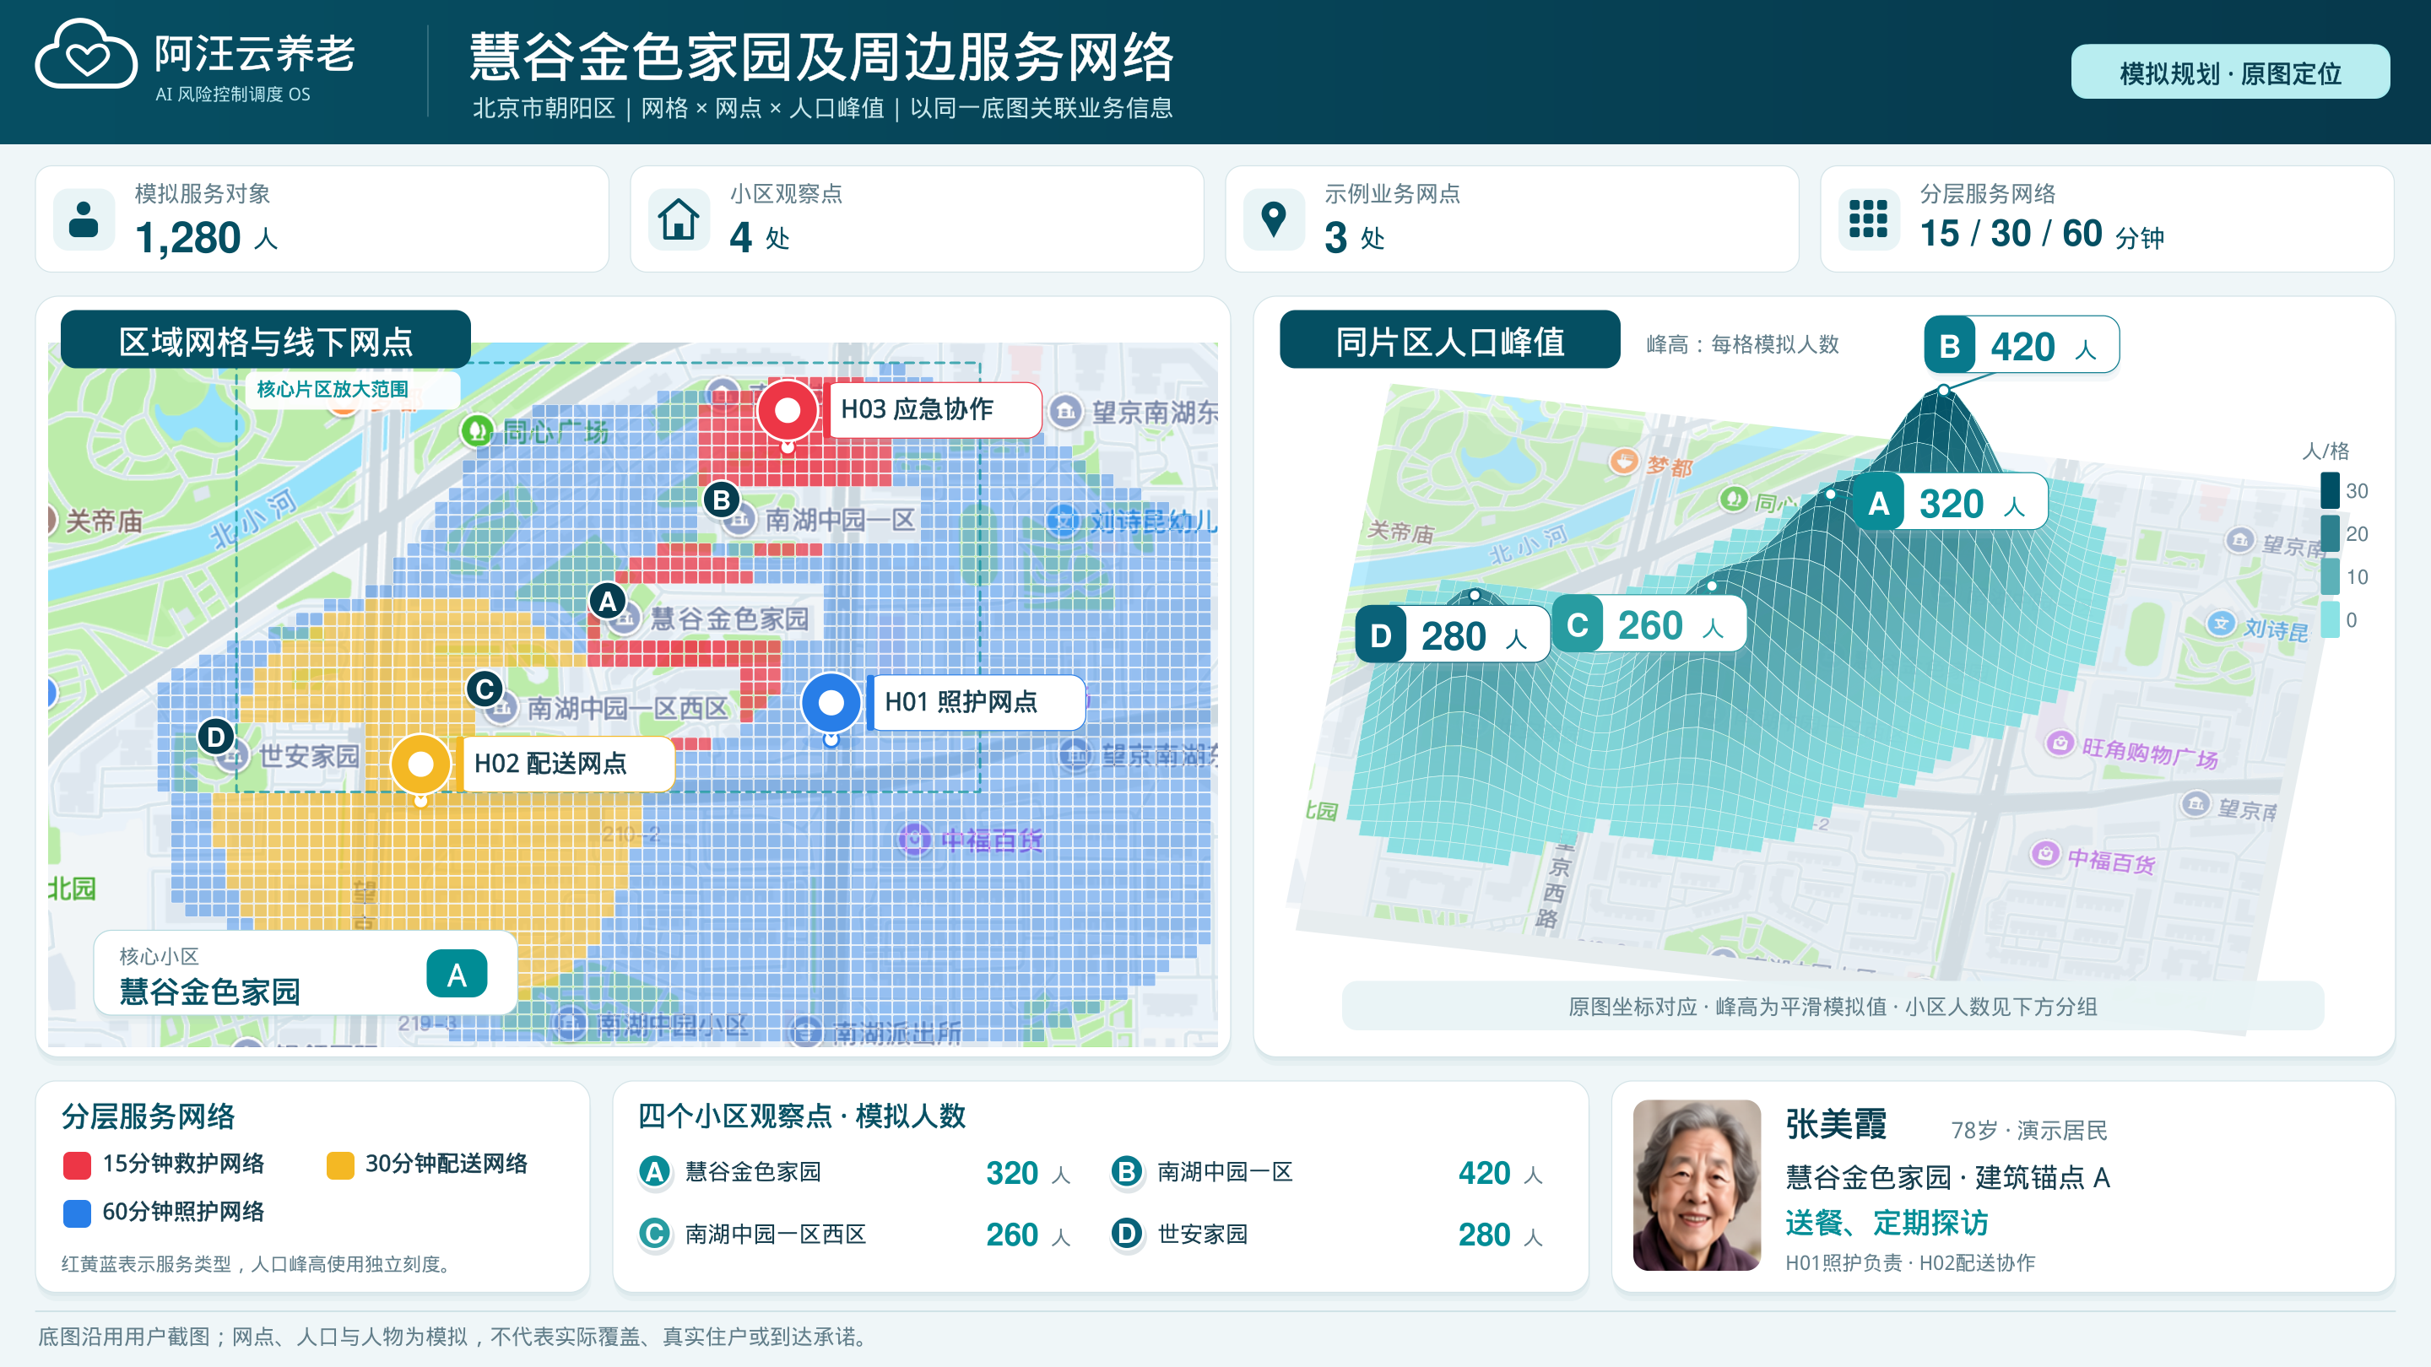This screenshot has width=2431, height=1367.
Task: Select the yellow H02 配送网点 map pin
Action: [x=420, y=765]
